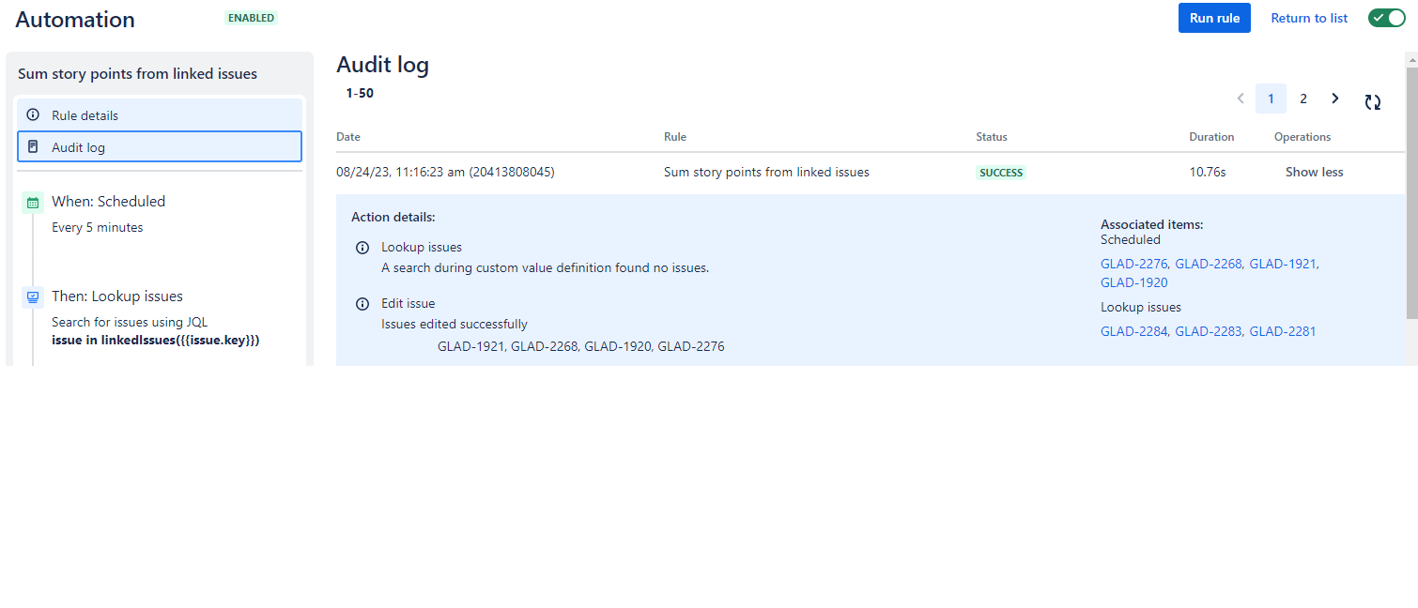Go to next page chevron
Screen dimensions: 1418x608
[x=1335, y=99]
